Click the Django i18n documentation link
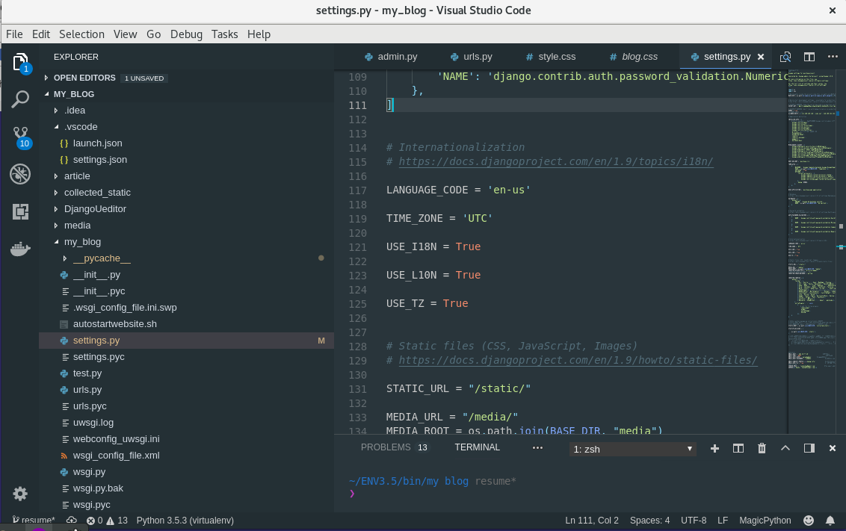846x531 pixels. 556,162
